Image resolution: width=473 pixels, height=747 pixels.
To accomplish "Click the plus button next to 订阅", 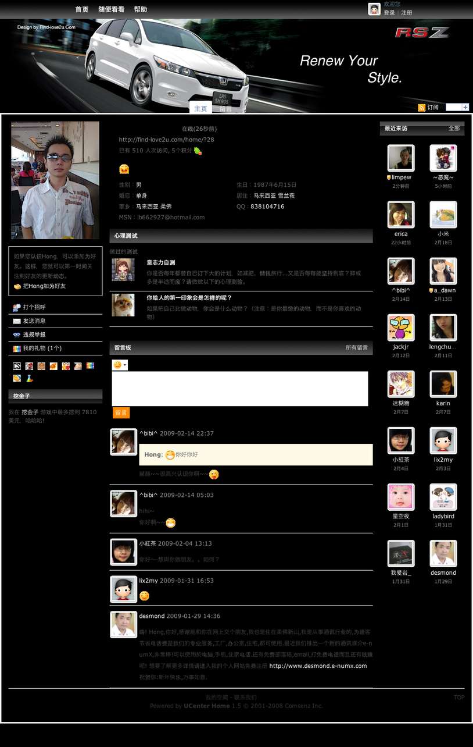I will tap(465, 107).
